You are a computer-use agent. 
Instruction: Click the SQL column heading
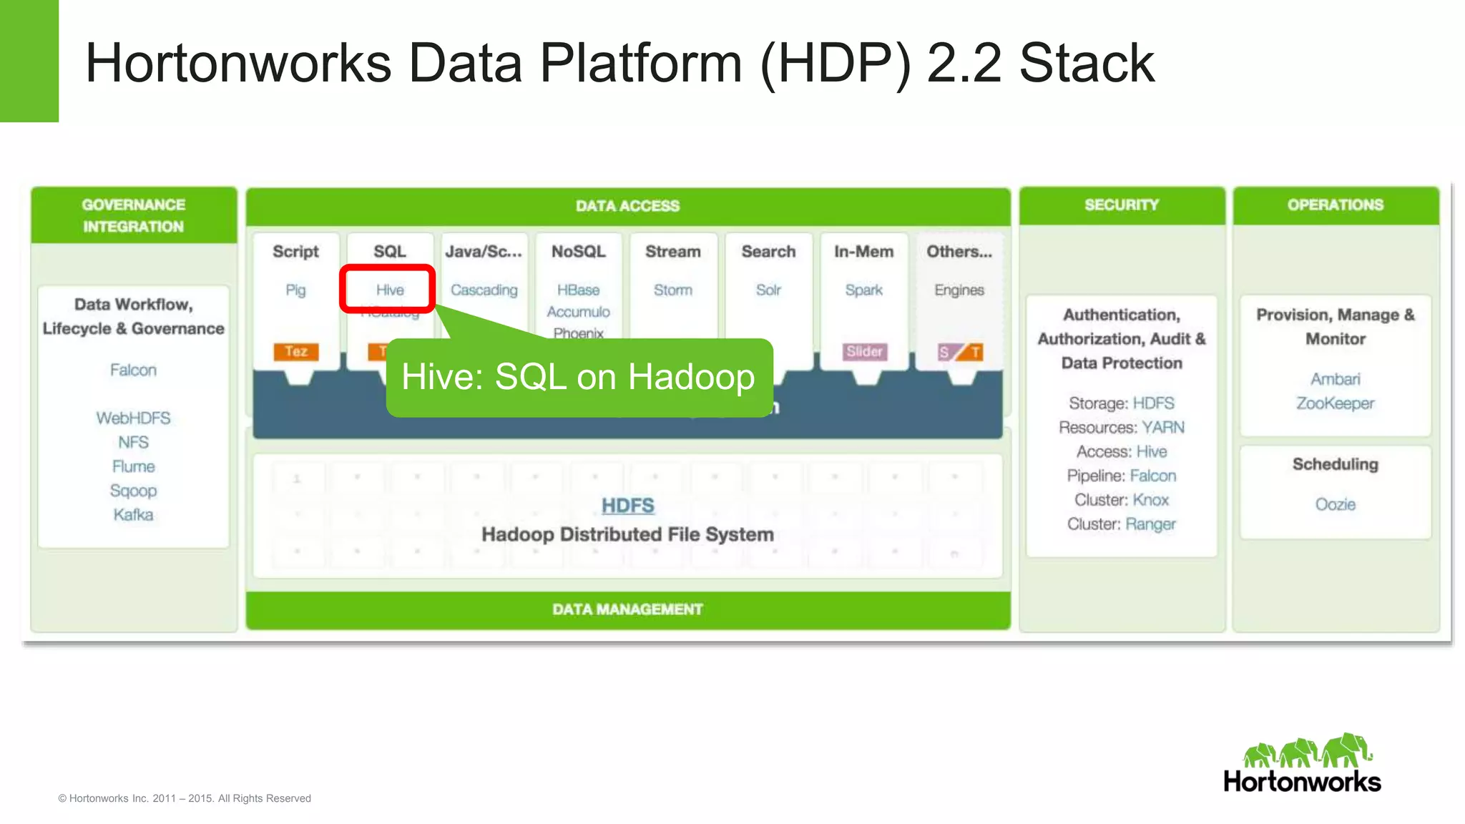click(390, 252)
